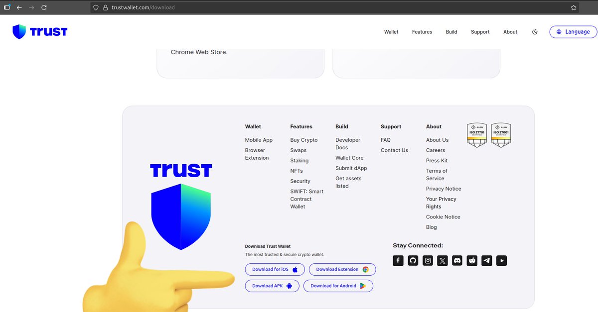The width and height of the screenshot is (598, 312).
Task: Open the Security footer link
Action: [300, 181]
